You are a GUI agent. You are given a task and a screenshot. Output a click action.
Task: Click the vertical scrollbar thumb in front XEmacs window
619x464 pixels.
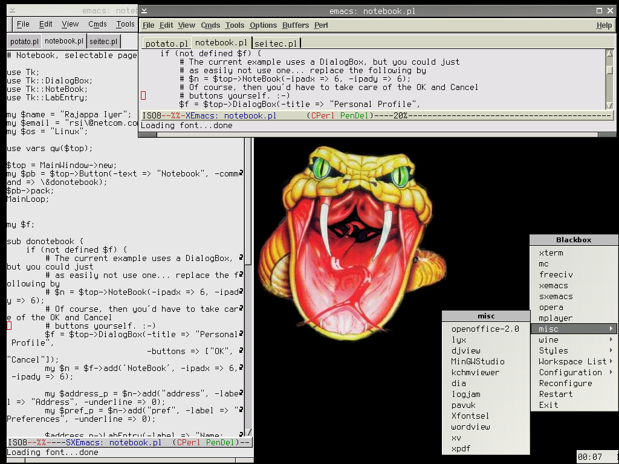(x=609, y=70)
